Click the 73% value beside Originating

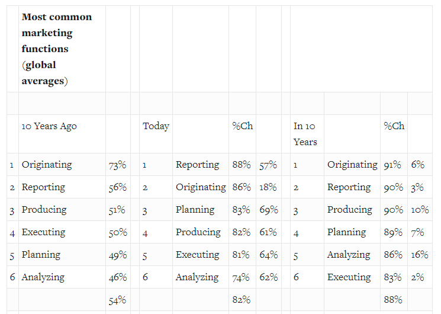[x=117, y=165]
